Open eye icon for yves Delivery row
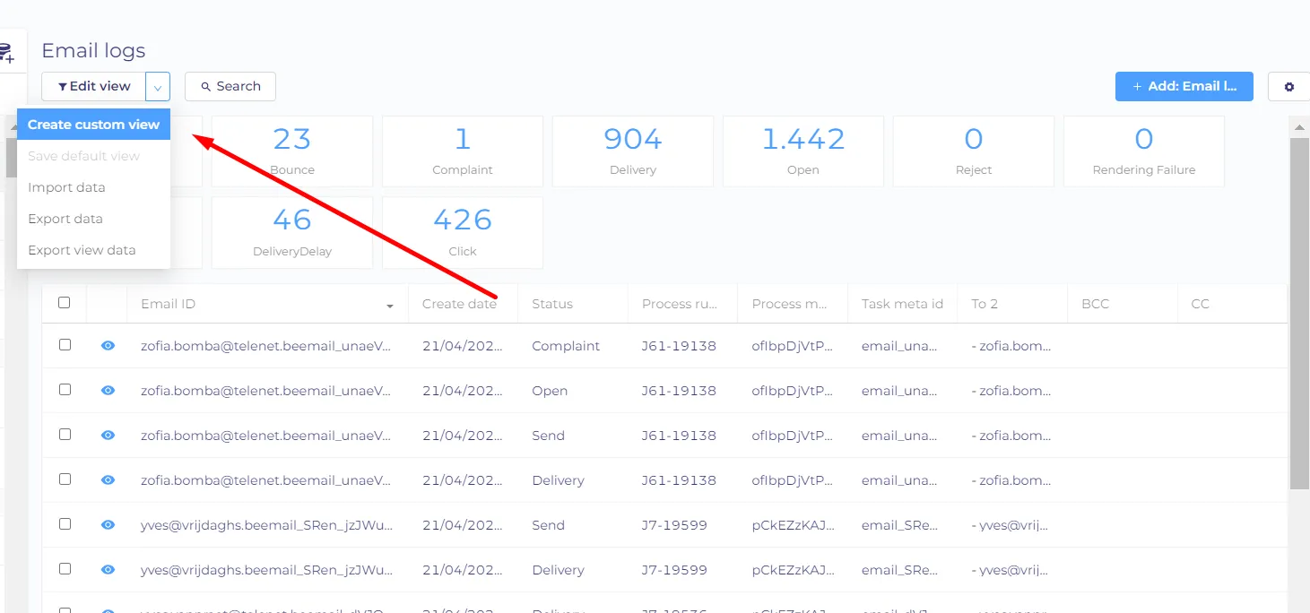The height and width of the screenshot is (613, 1310). tap(108, 569)
